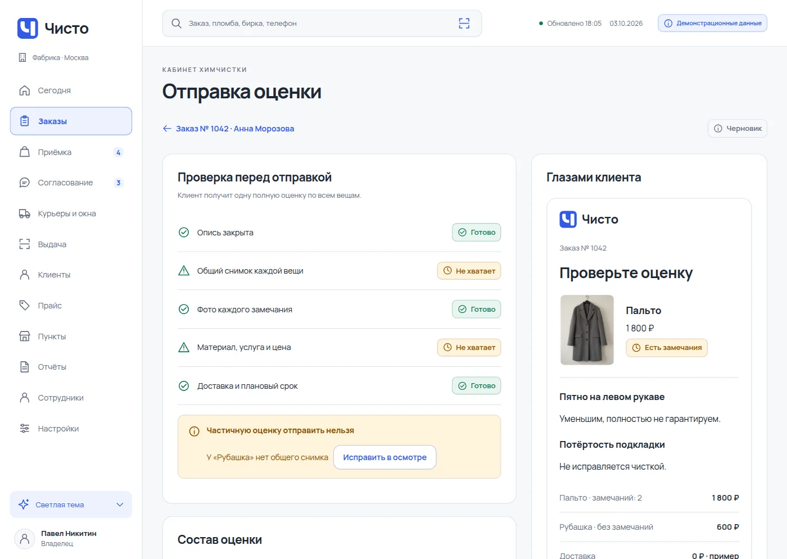Click the Сотрудники person icon
This screenshot has height=559, width=787.
25,398
